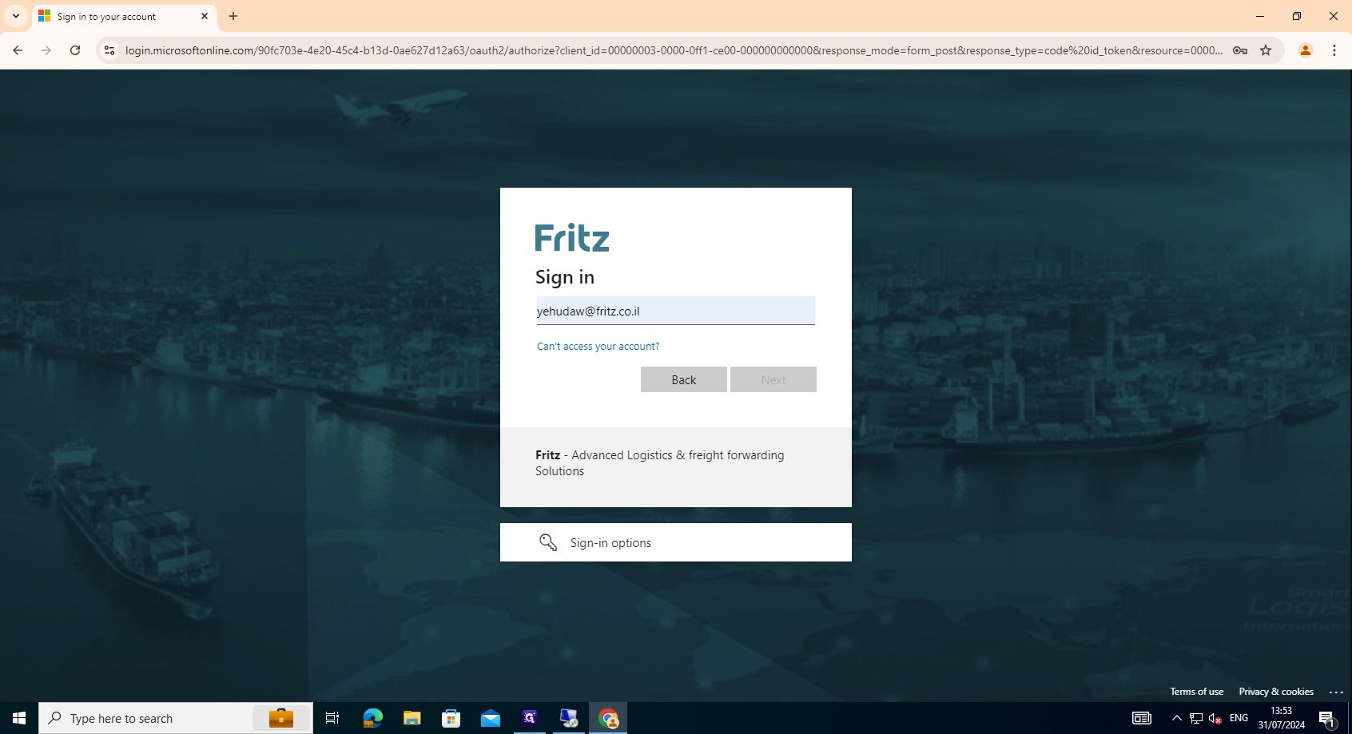Open network status tray icon

tap(1196, 718)
